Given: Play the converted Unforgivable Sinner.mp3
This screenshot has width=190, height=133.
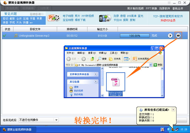Looking at the screenshot, I should click(170, 35).
